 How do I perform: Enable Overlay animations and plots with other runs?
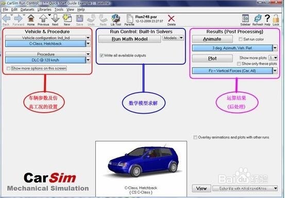195,137
